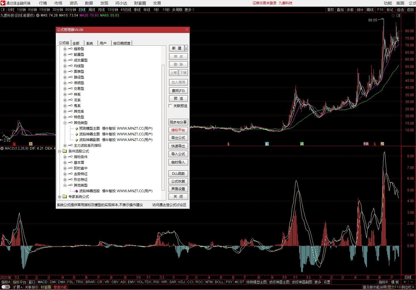Open the 更多 periods dropdown
The height and width of the screenshot is (290, 416).
pos(189,10)
